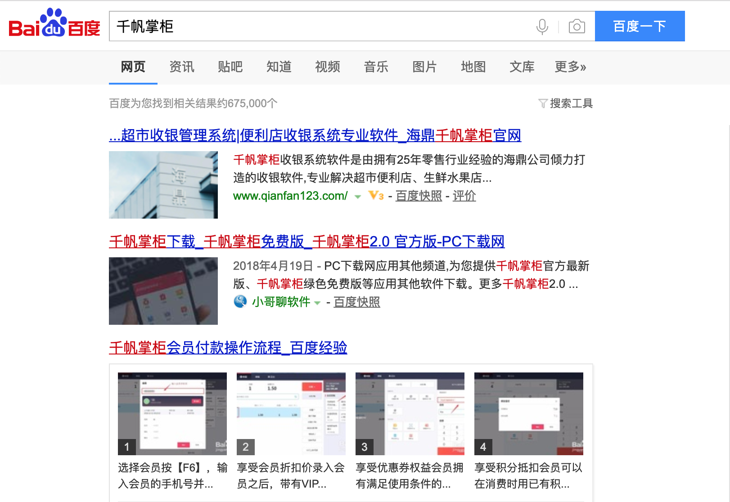Open the 更多» menu
The image size is (730, 502).
[570, 67]
